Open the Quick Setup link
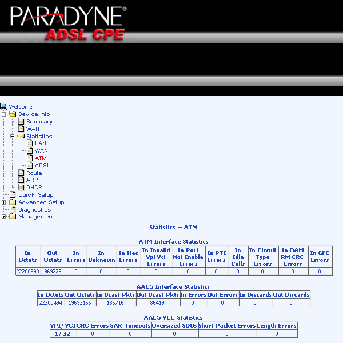 tap(36, 195)
